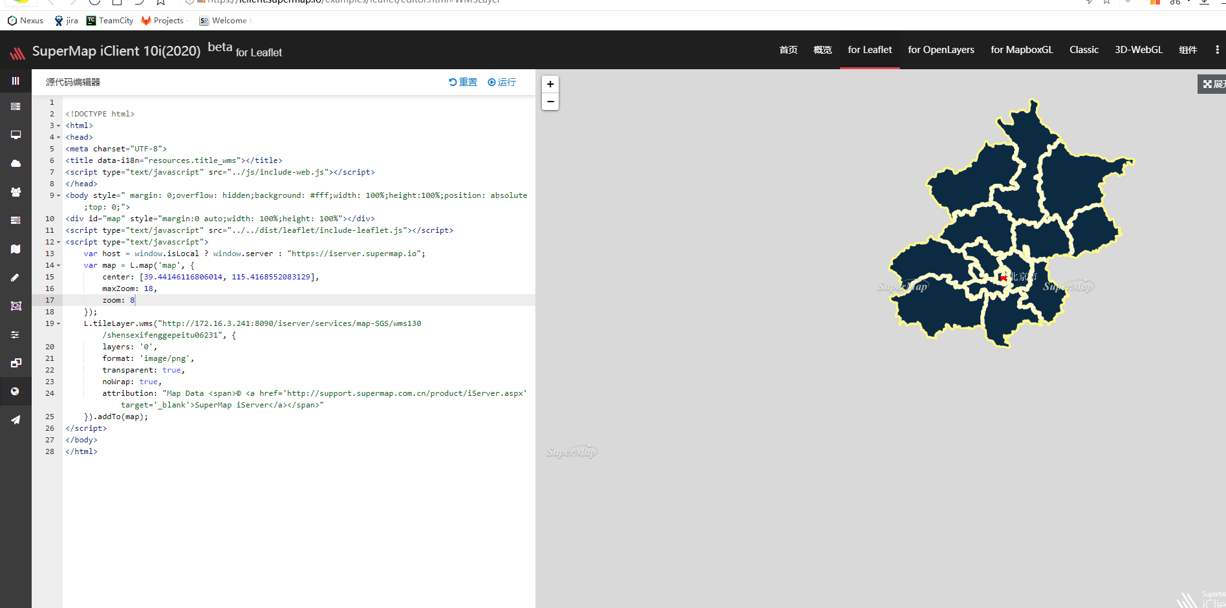The width and height of the screenshot is (1226, 608).
Task: Click the '}).addTo(map);' code line
Action: pos(116,417)
